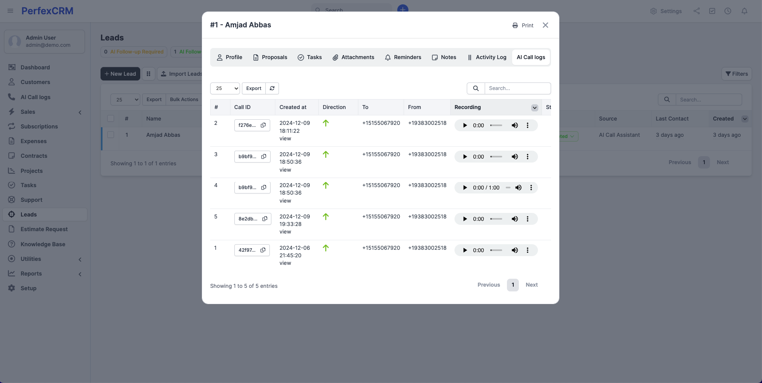Copy the Call ID starting with f276e
Screen dimensions: 762x383
pyautogui.click(x=263, y=125)
